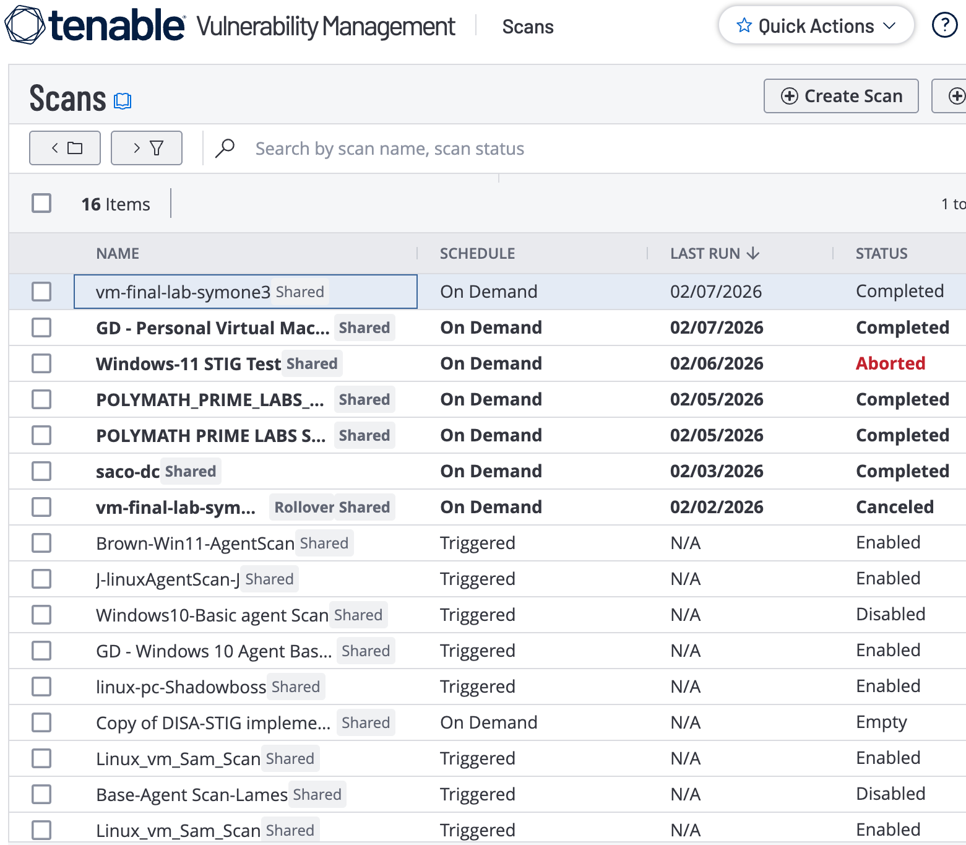The image size is (966, 845).
Task: Check the select-all scans checkbox
Action: [x=41, y=203]
